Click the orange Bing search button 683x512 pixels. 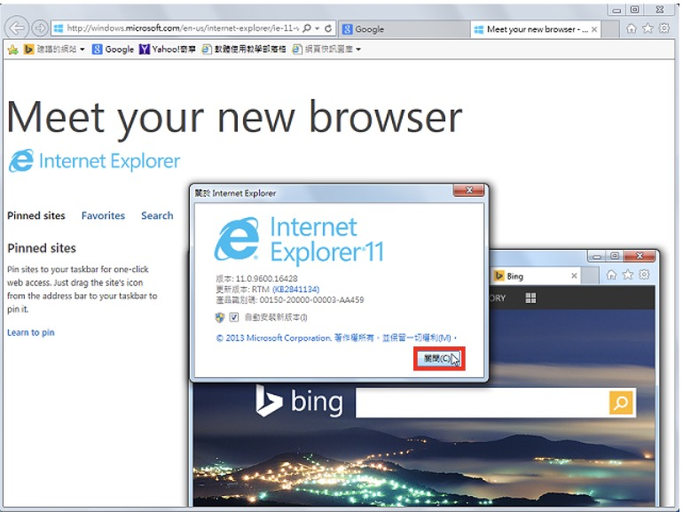(x=621, y=403)
